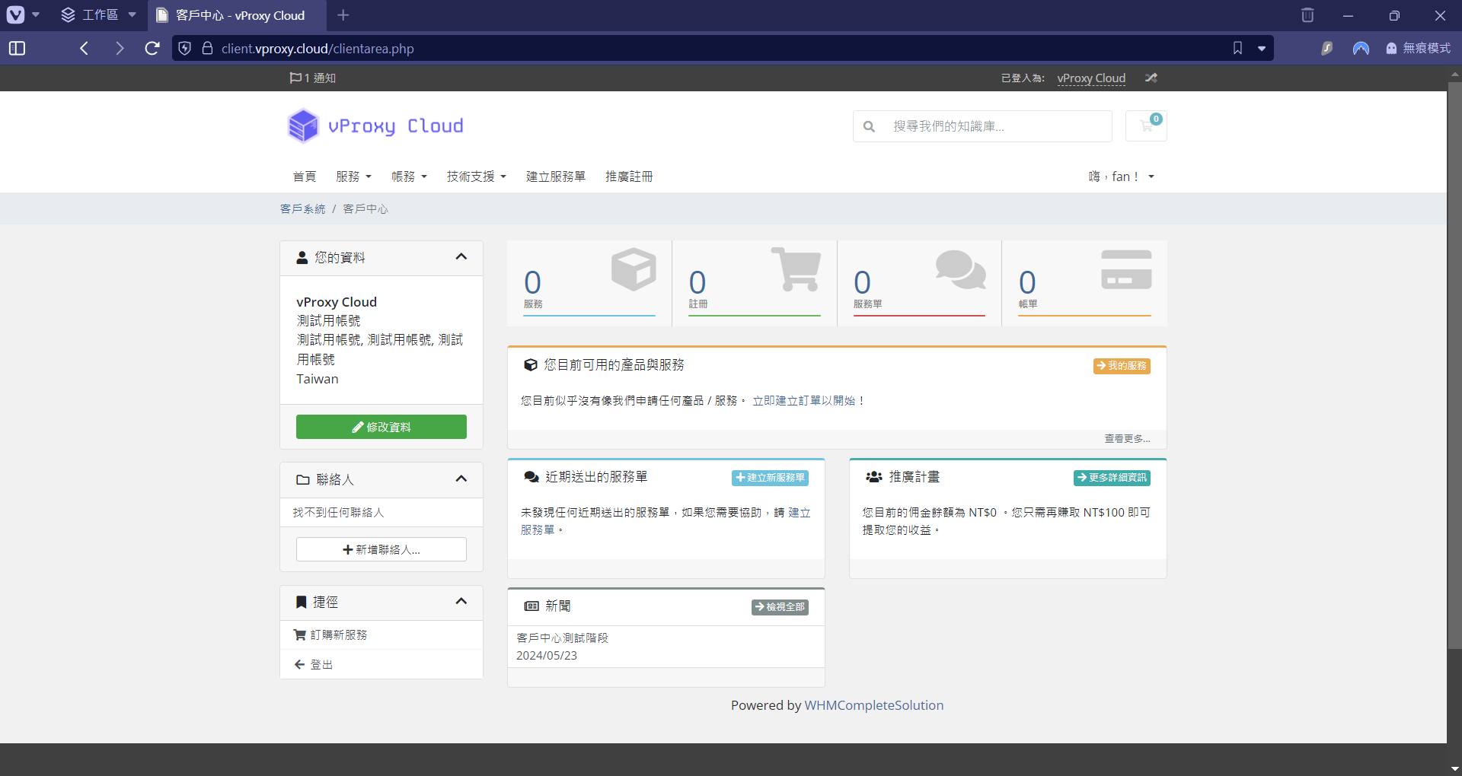Collapse the 您的資料 panel with its chevron

(461, 257)
